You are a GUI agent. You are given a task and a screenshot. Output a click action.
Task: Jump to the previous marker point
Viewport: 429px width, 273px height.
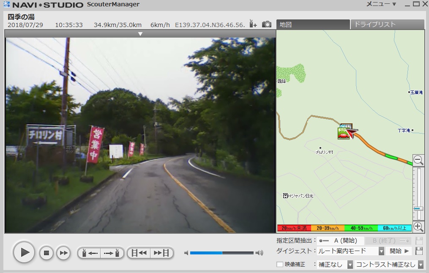coord(89,253)
